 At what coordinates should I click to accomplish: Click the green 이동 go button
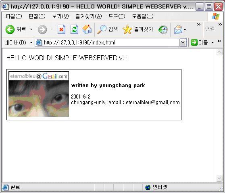pos(200,42)
